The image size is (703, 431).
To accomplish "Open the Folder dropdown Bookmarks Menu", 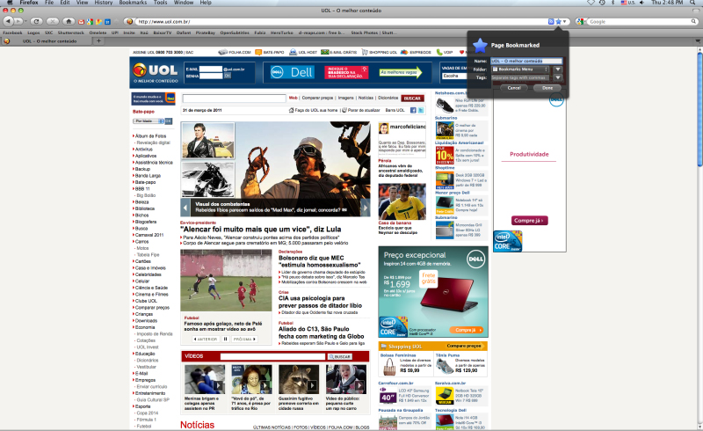I will (x=520, y=69).
